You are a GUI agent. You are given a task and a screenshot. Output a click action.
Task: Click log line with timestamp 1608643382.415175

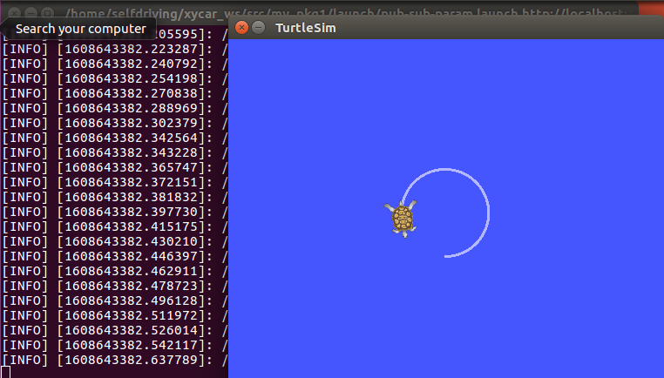115,226
